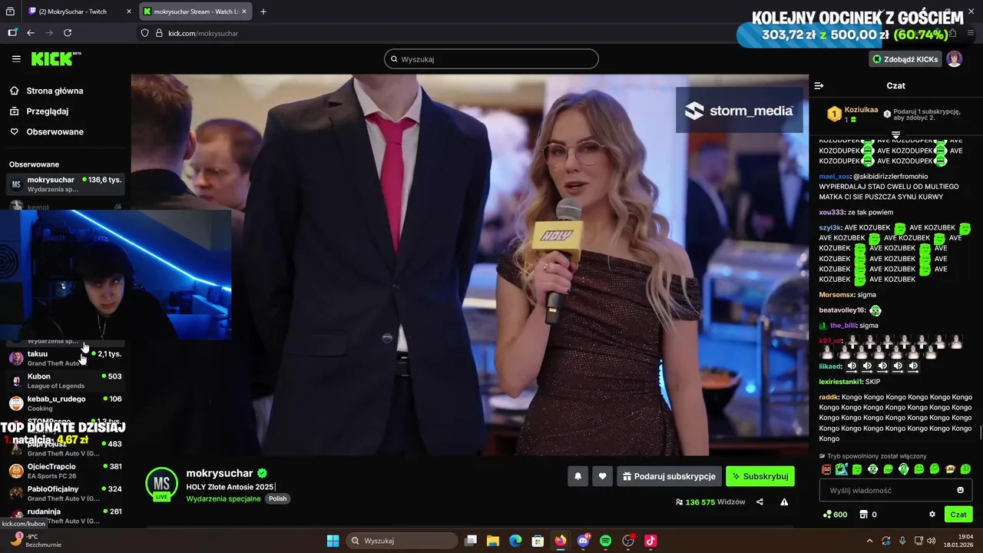Click the webcam overlay thumbnail on sidebar

click(x=115, y=275)
